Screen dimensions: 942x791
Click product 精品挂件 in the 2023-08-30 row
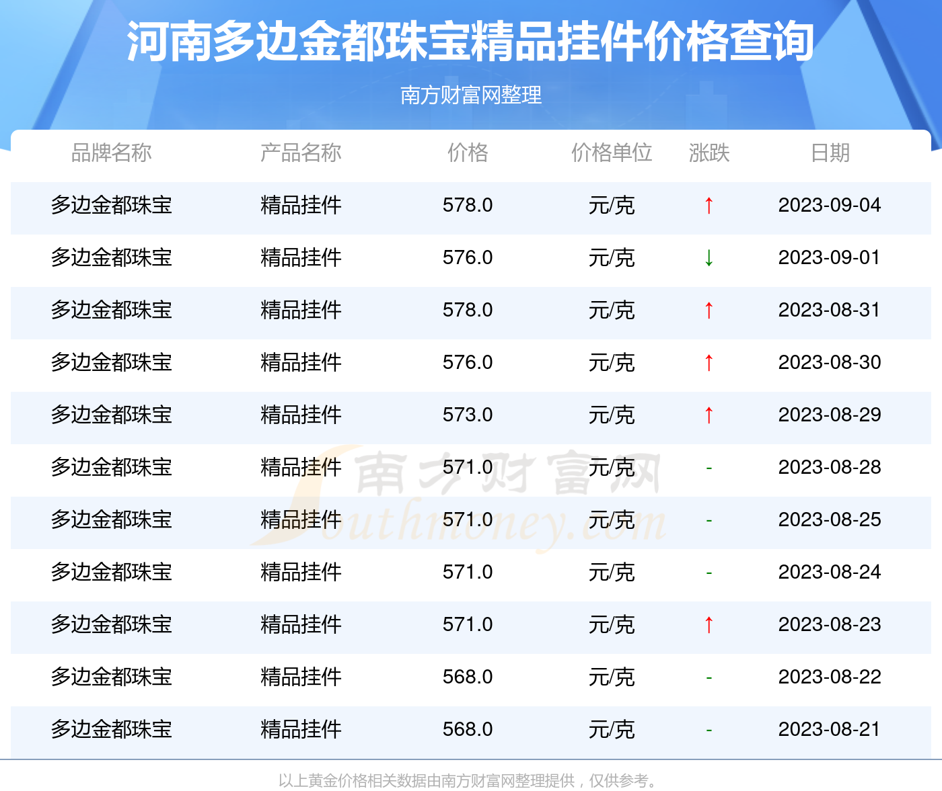(x=301, y=362)
